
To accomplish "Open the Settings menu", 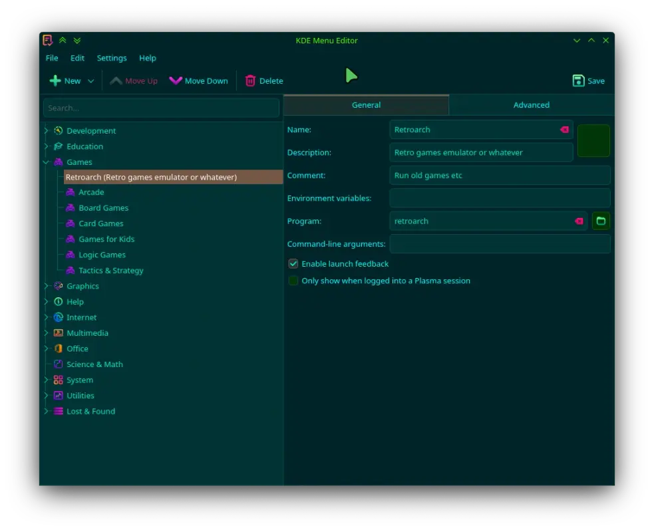I will (112, 58).
